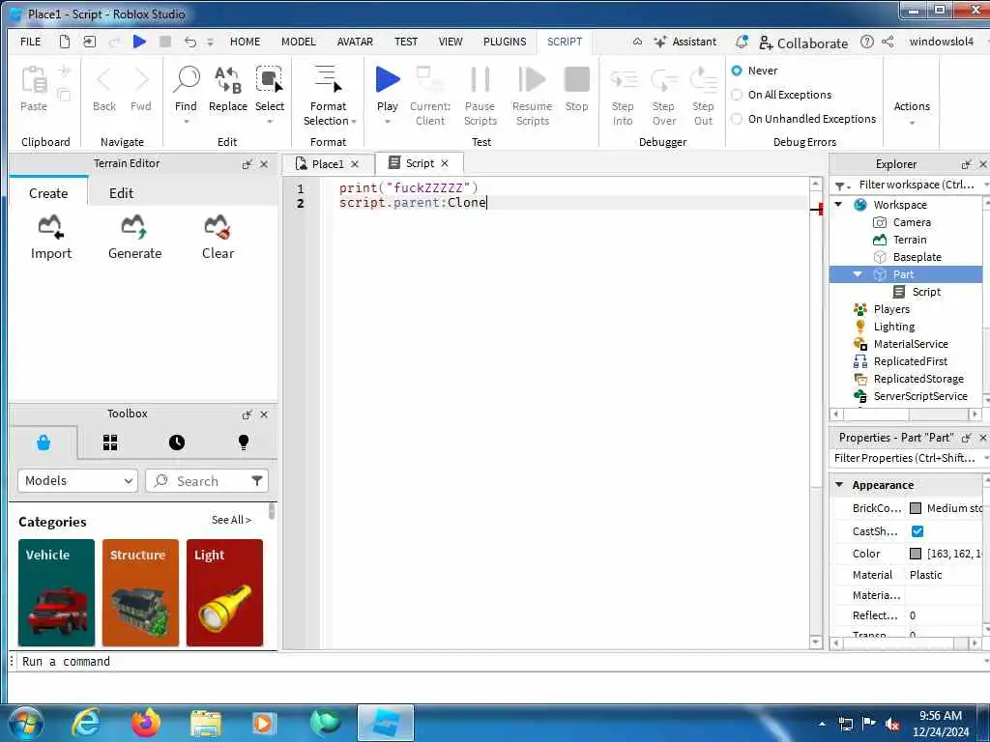Image resolution: width=990 pixels, height=742 pixels.
Task: Click the Toolbox Search field
Action: point(207,481)
